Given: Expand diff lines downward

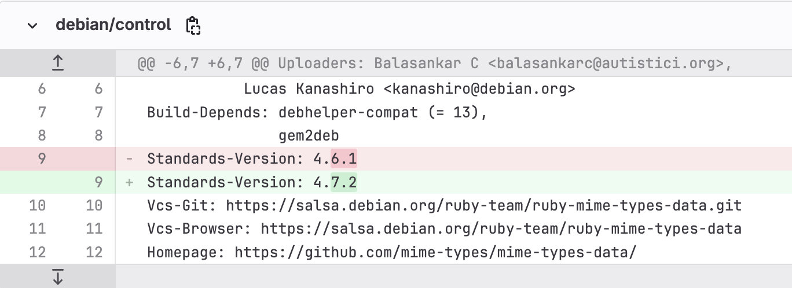Looking at the screenshot, I should [58, 276].
